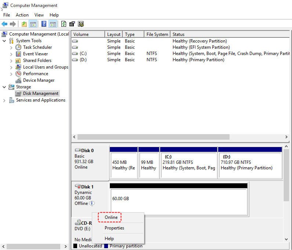This screenshot has width=292, height=250.
Task: Choose Online from the context menu
Action: click(x=111, y=217)
